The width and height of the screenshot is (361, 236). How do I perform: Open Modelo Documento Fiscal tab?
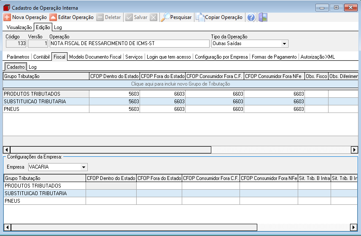[95, 57]
